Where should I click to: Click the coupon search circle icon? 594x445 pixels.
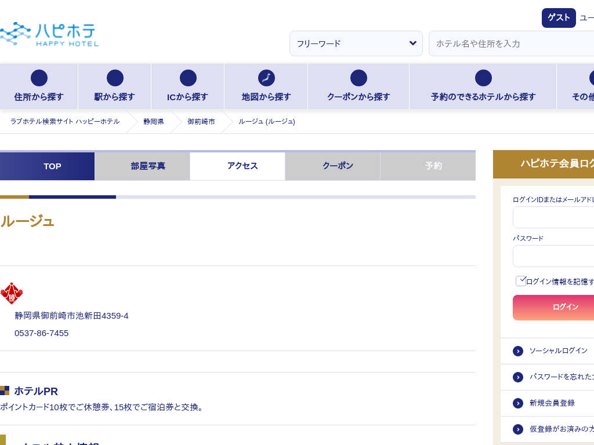[358, 78]
